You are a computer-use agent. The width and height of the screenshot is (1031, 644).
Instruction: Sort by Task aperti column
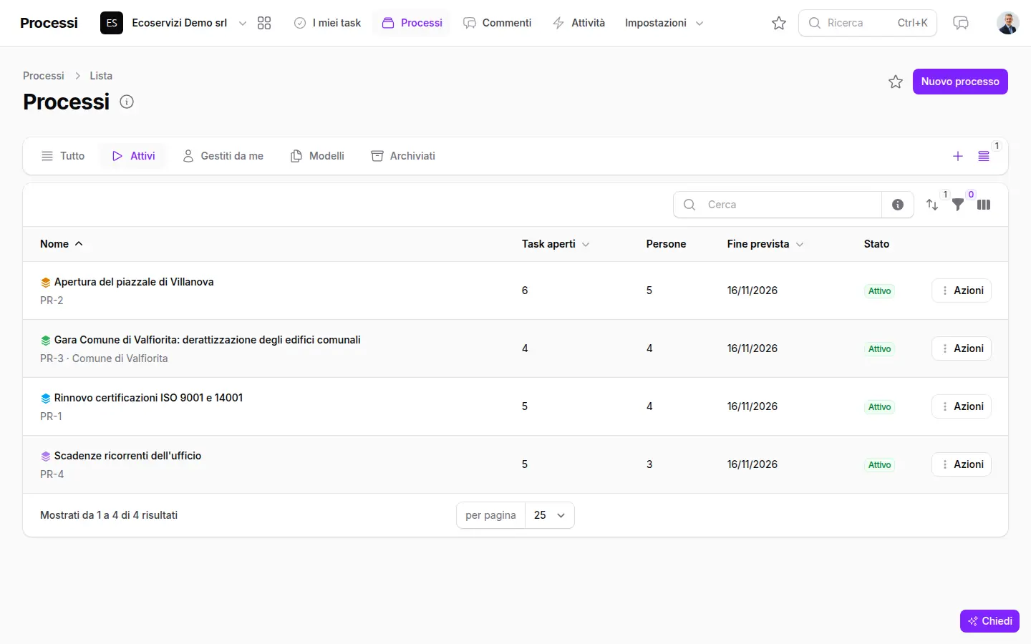tap(556, 244)
